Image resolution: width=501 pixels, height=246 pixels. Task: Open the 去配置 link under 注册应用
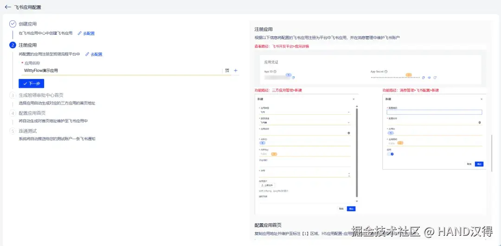point(96,54)
